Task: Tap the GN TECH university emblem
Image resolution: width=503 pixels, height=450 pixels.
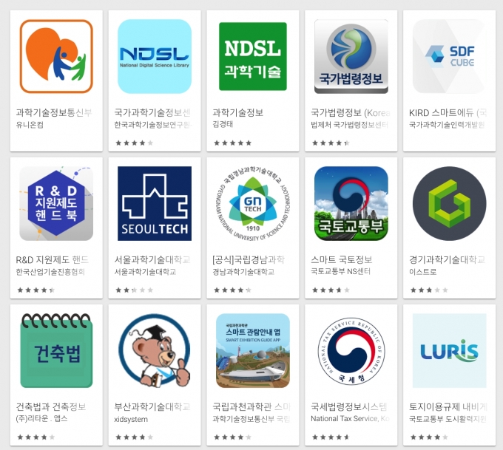Action: [253, 203]
